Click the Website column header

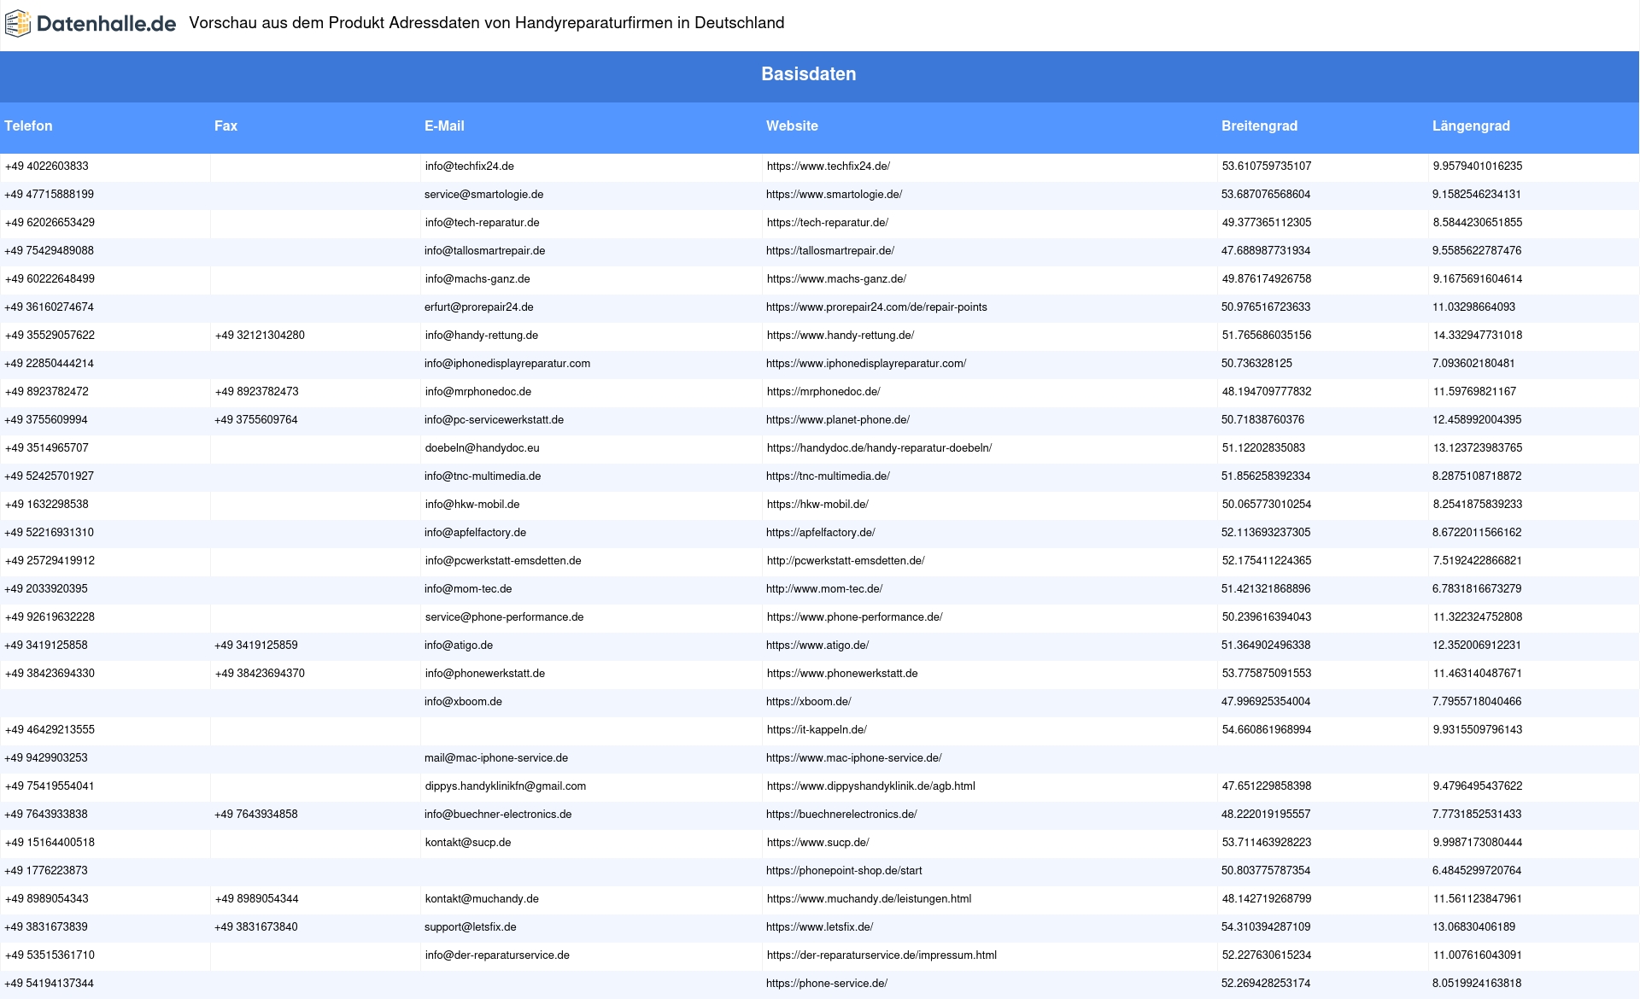tap(792, 126)
